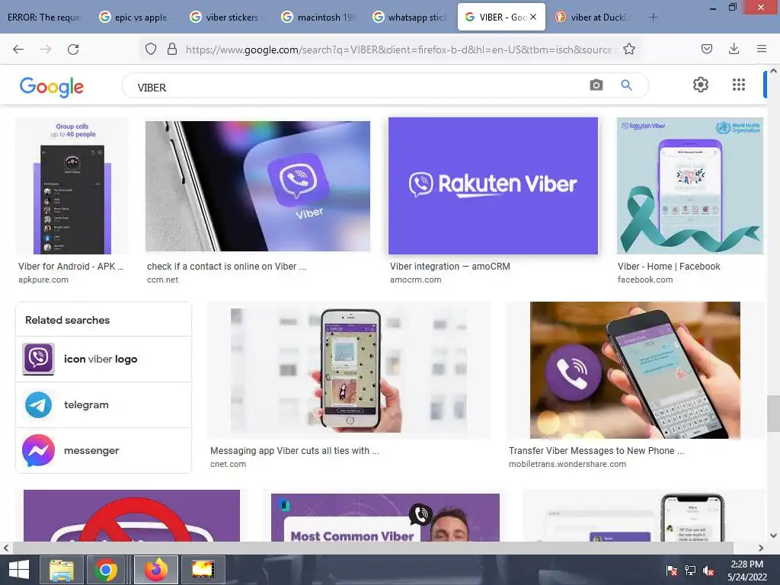Click the scroll left arrow
The width and height of the screenshot is (780, 585).
click(6, 548)
